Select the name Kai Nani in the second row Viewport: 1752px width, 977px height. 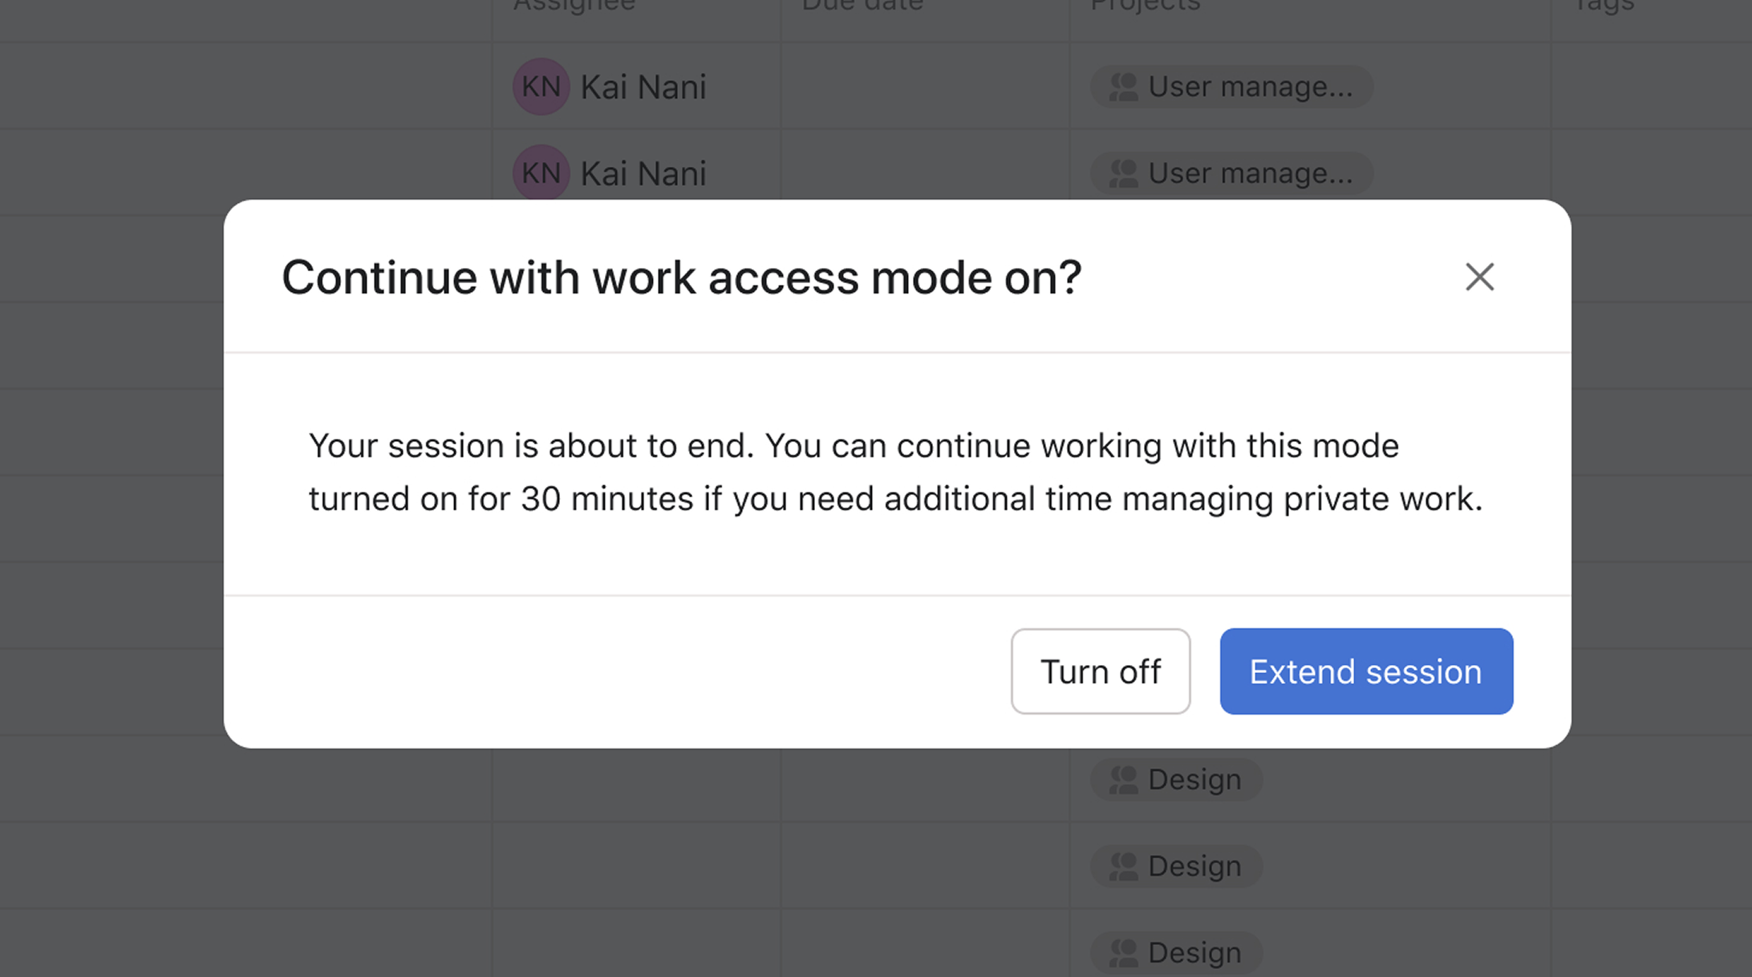tap(642, 172)
